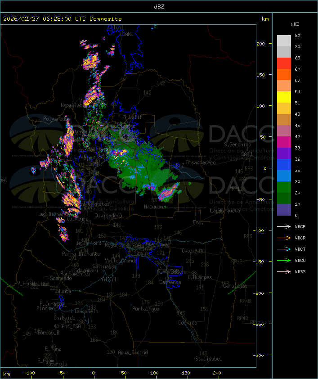
Task: Click the white VBCP arrow icon
Action: [284, 226]
